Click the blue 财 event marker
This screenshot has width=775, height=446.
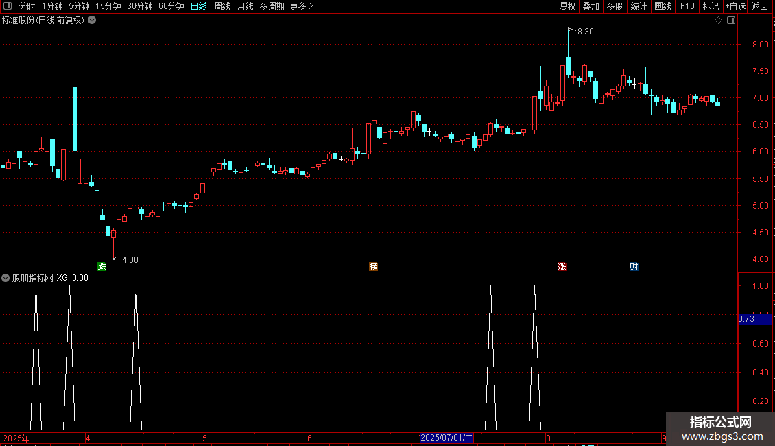tap(634, 266)
